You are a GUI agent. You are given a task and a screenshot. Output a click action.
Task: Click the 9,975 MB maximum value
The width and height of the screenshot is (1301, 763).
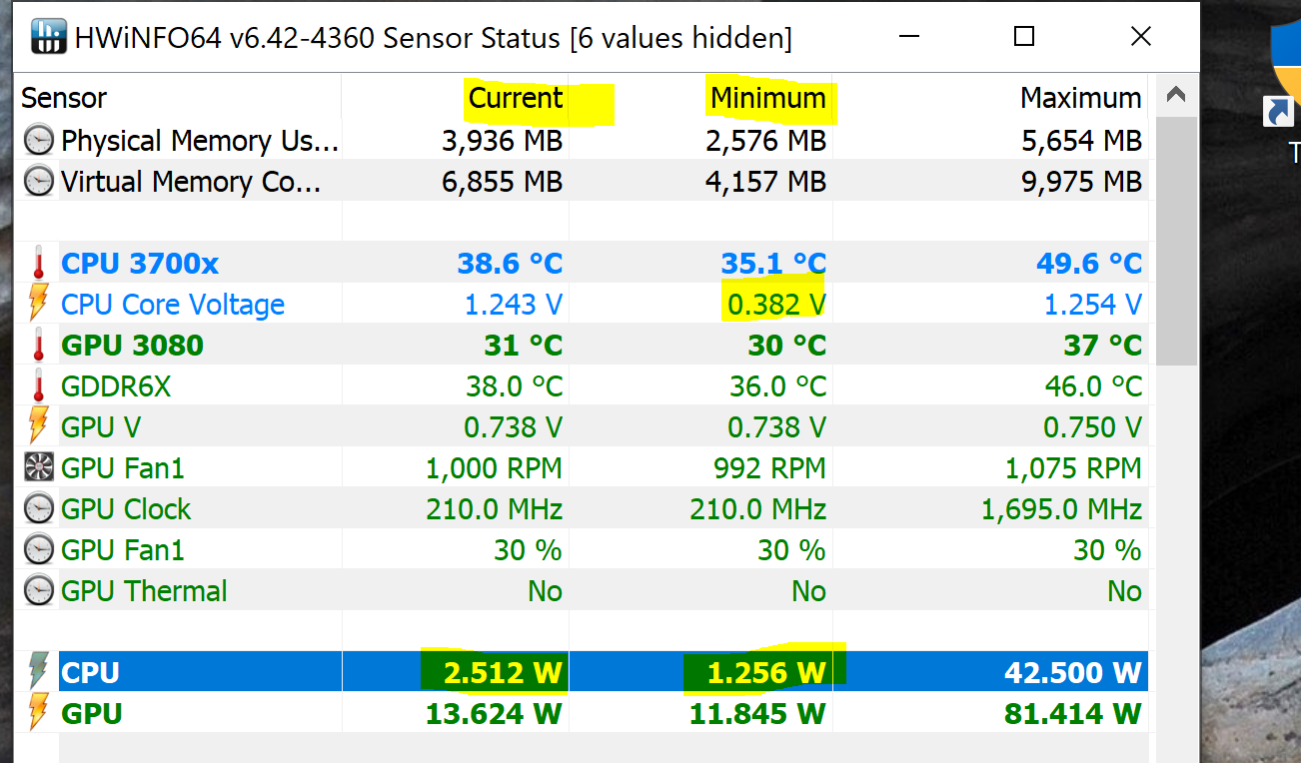1081,182
